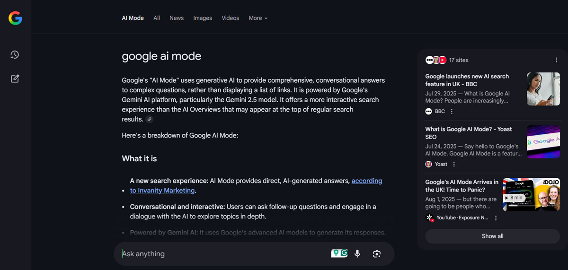Open three-dot options for Yoast source
The image size is (568, 270).
pyautogui.click(x=454, y=164)
